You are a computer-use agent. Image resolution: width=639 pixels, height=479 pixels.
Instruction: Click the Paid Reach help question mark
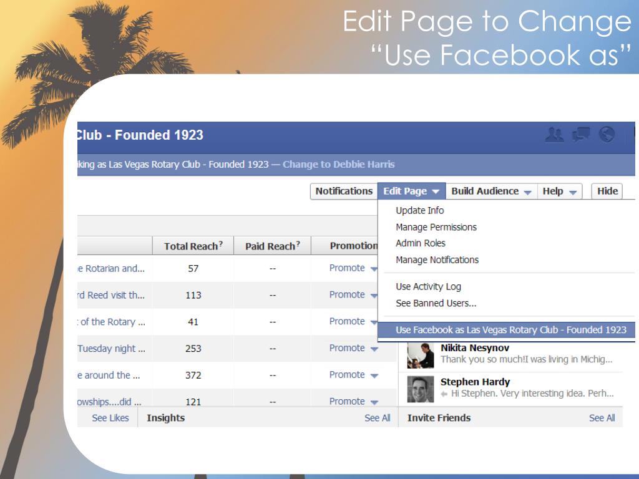point(298,244)
